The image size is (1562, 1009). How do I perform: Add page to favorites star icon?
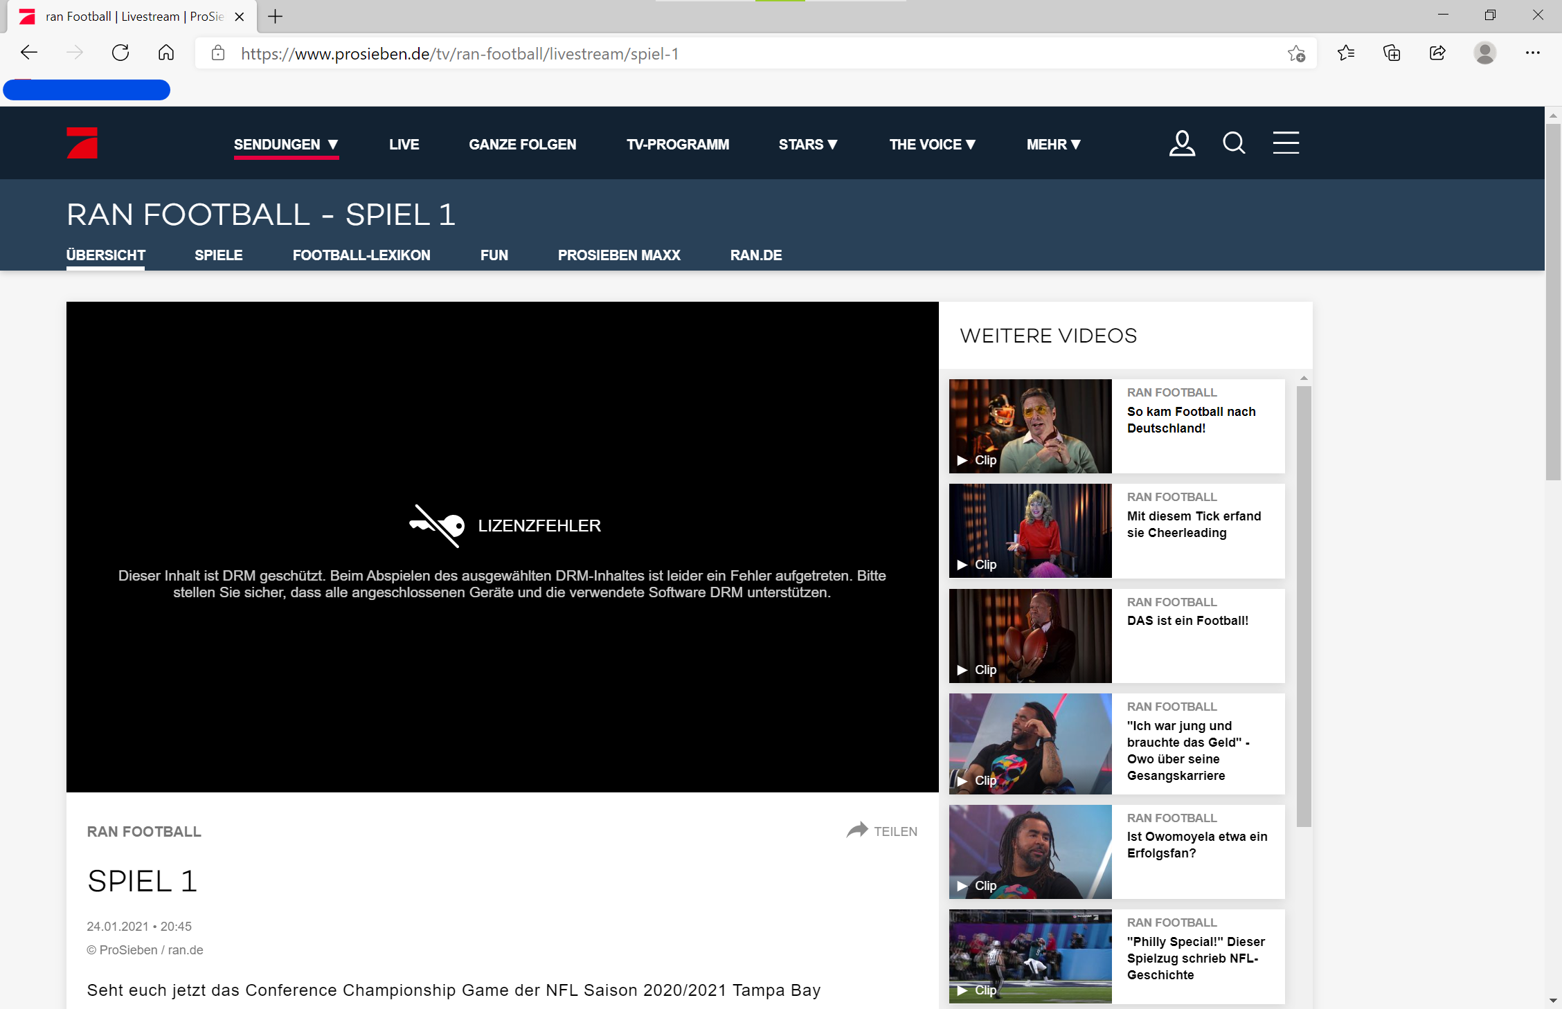(1296, 53)
